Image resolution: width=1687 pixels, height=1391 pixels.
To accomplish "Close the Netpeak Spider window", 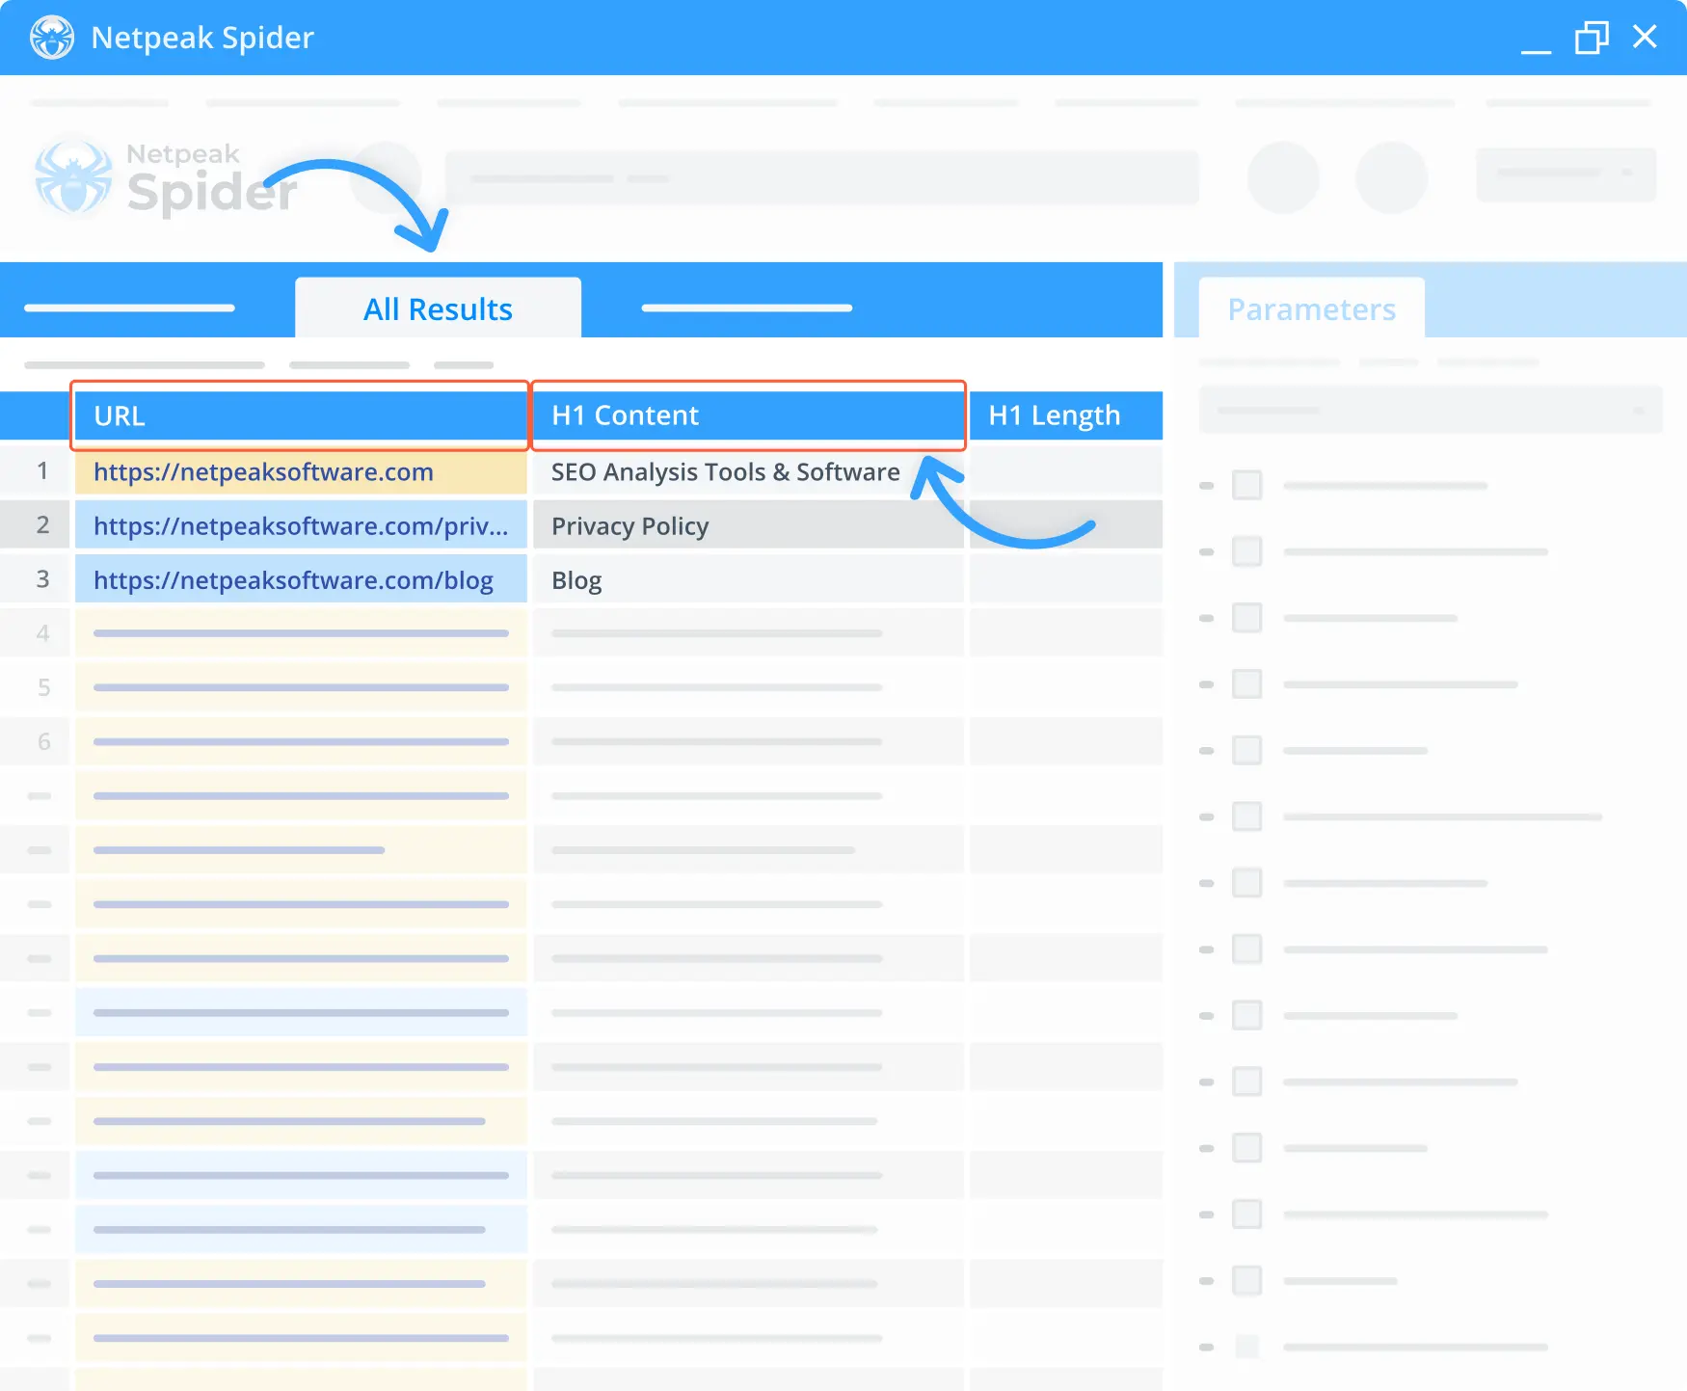I will pos(1645,37).
